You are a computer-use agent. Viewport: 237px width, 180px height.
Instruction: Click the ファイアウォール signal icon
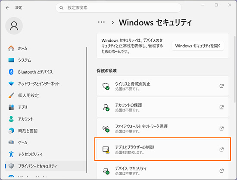point(106,129)
